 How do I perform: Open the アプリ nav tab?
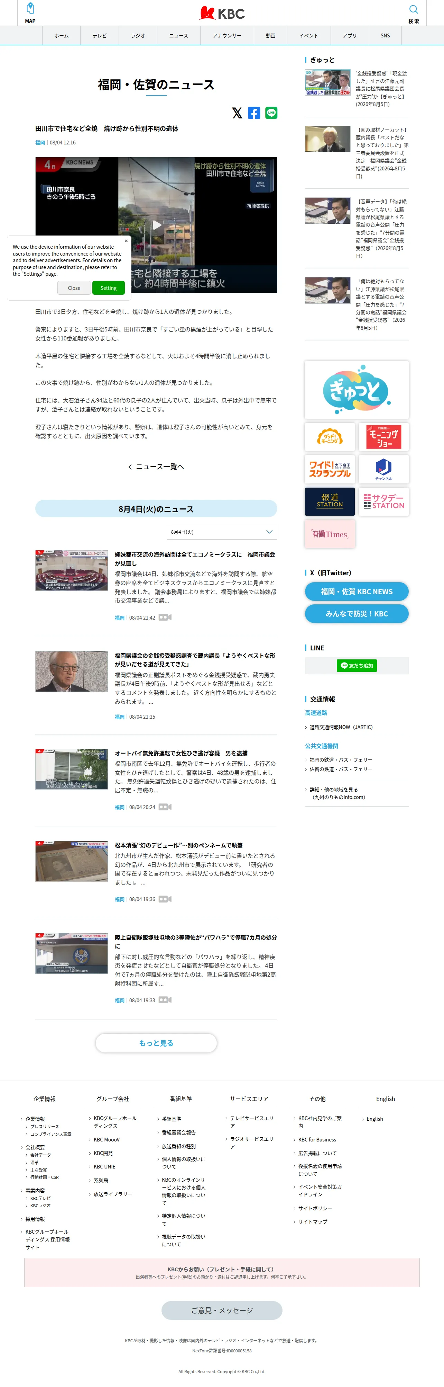[x=350, y=36]
